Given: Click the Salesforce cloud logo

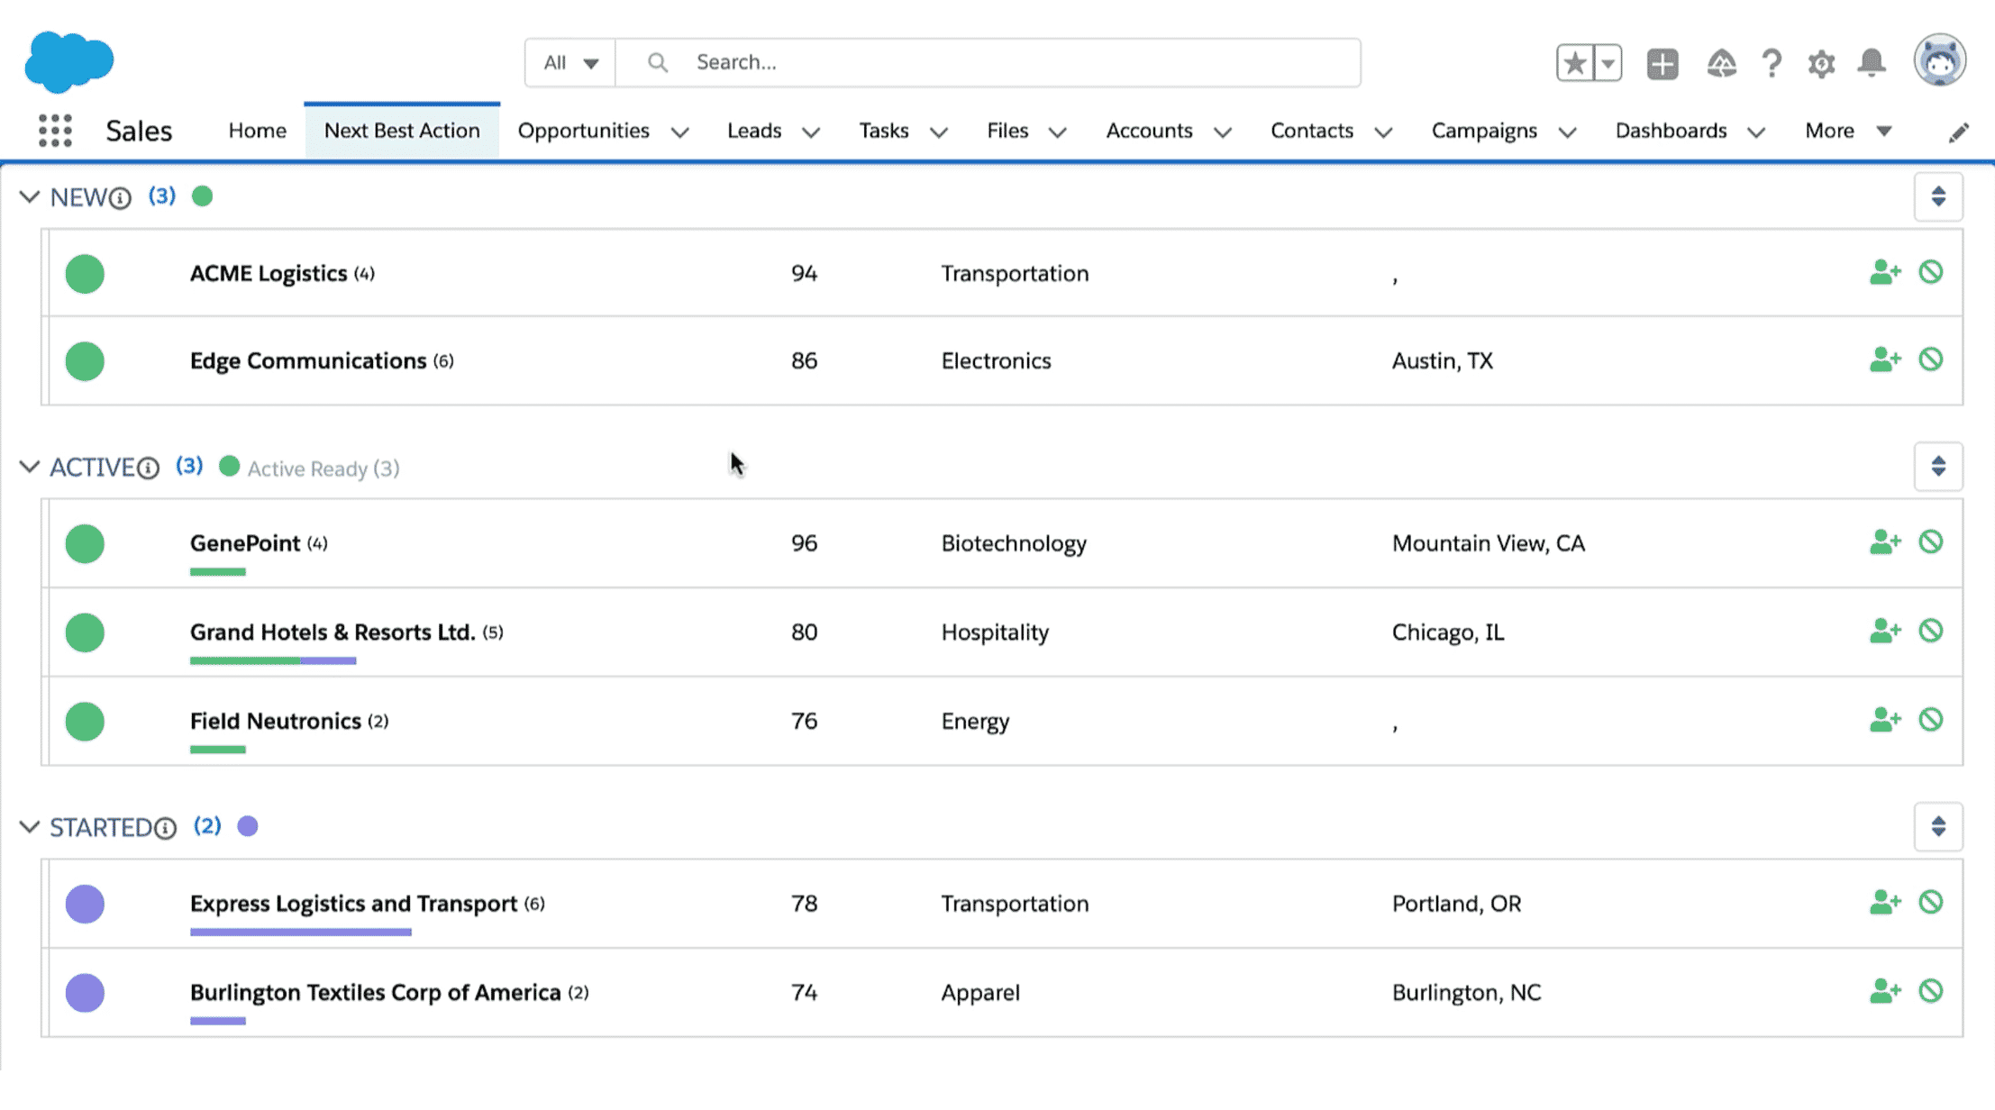Looking at the screenshot, I should click(69, 61).
